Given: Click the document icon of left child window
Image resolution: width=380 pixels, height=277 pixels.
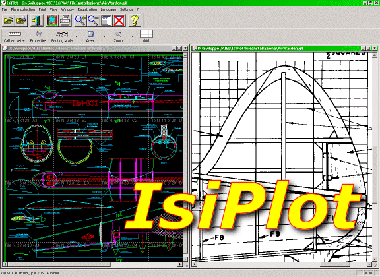Looking at the screenshot, I should tap(5, 48).
